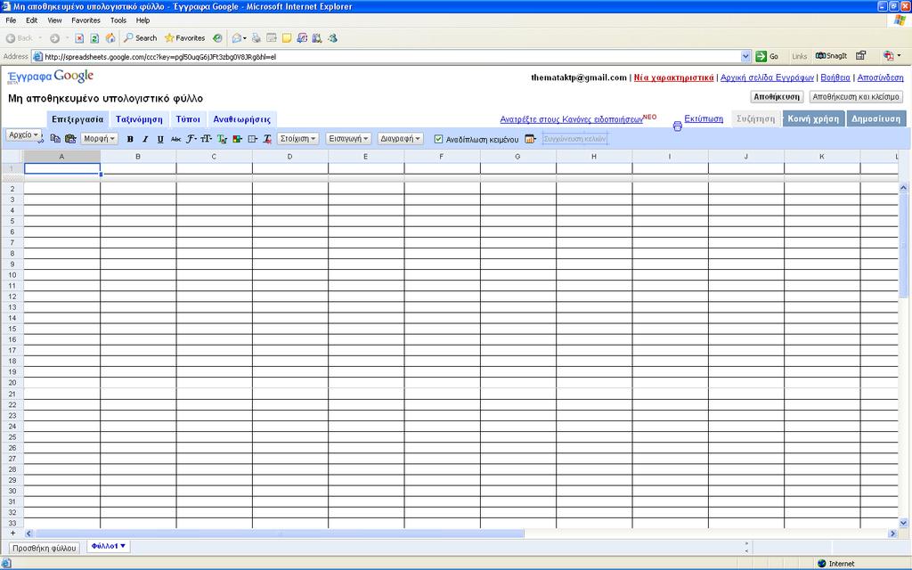Open the IE Tools menu
Screen dimensions: 912x570
coord(118,20)
